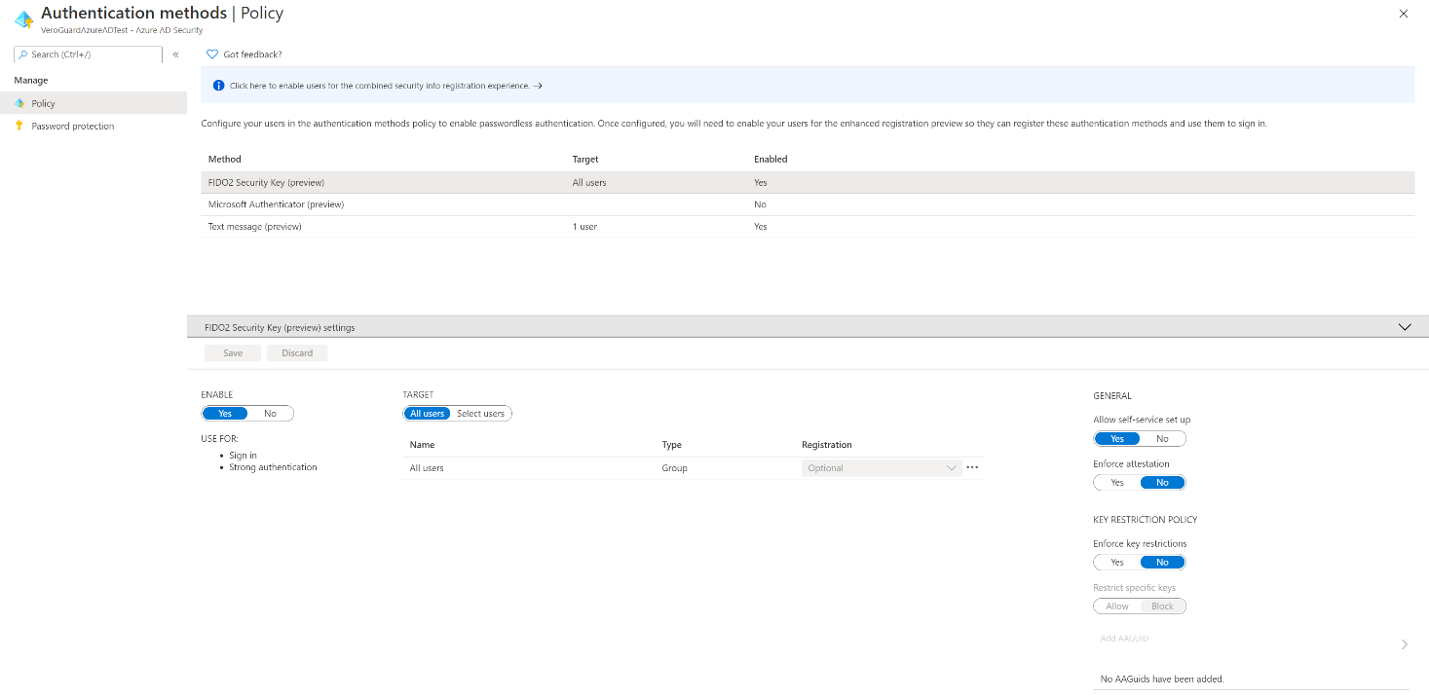This screenshot has height=698, width=1429.
Task: Set Enforce attestation to Yes
Action: [1116, 483]
